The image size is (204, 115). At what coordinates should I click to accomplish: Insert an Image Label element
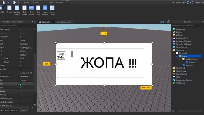52,11
